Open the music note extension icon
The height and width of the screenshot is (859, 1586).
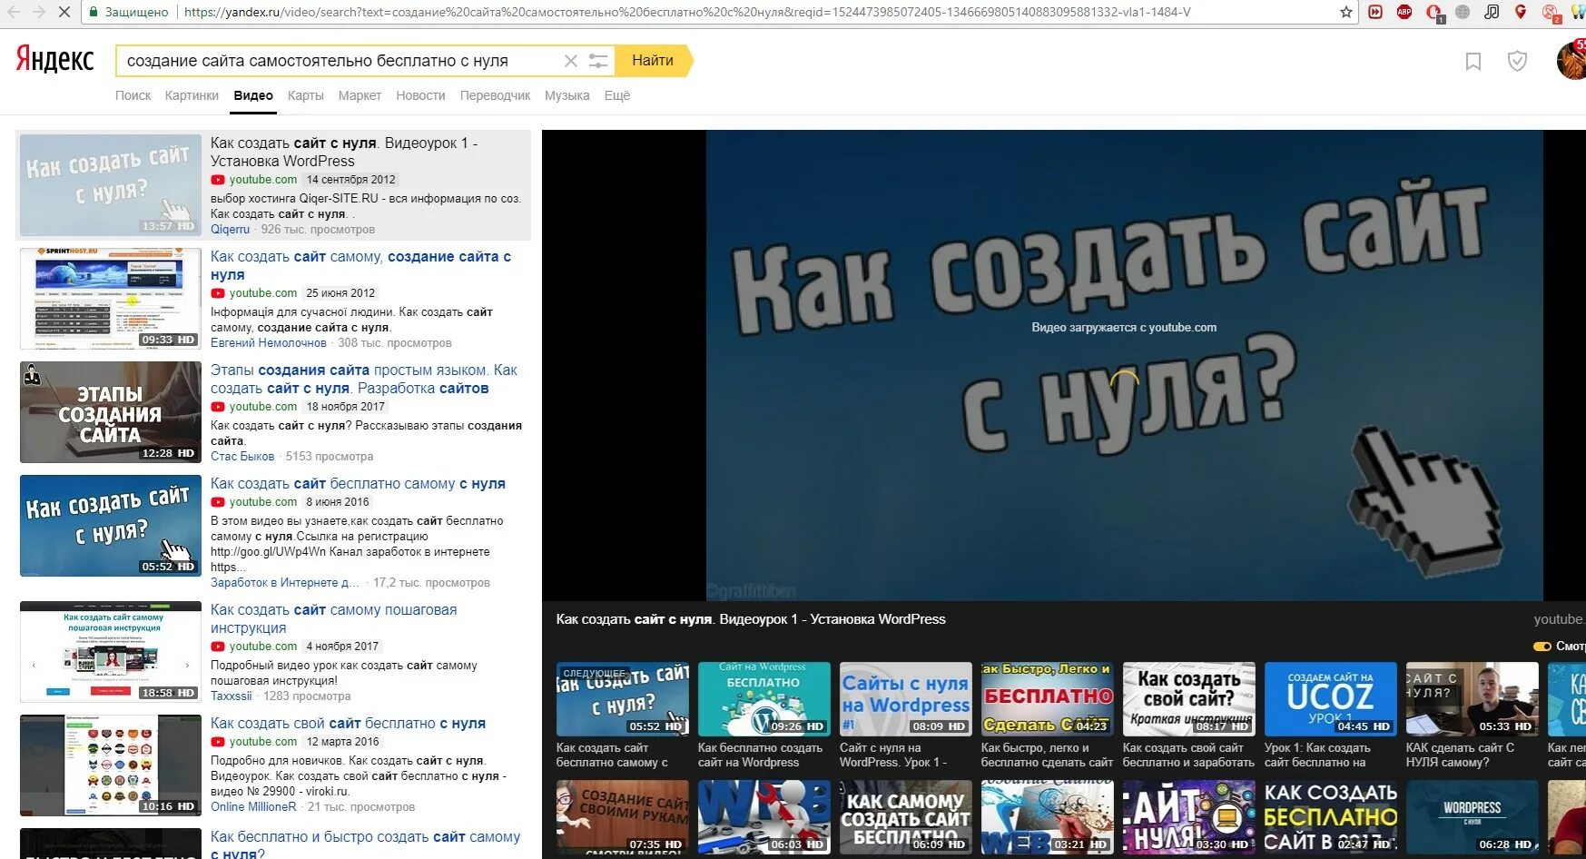pyautogui.click(x=1492, y=12)
